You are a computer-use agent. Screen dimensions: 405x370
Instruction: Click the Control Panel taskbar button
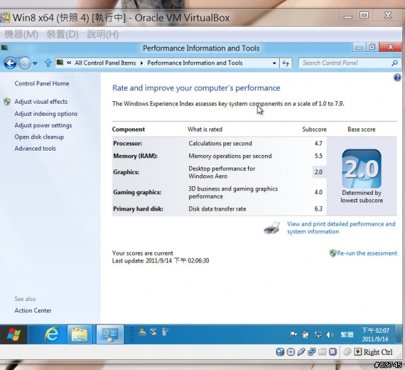pos(110,335)
